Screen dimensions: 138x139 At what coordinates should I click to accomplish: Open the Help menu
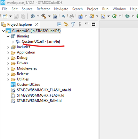point(134,9)
